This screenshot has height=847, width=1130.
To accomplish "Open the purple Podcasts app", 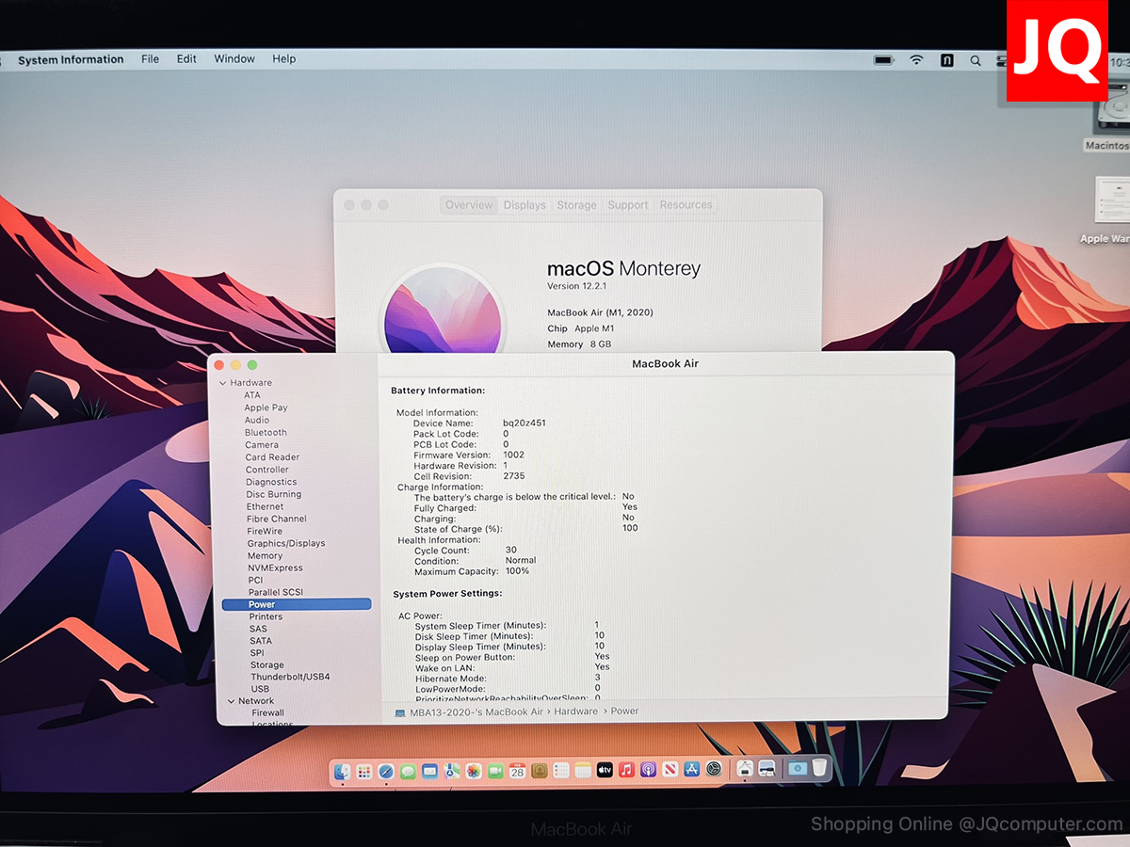I will click(649, 771).
